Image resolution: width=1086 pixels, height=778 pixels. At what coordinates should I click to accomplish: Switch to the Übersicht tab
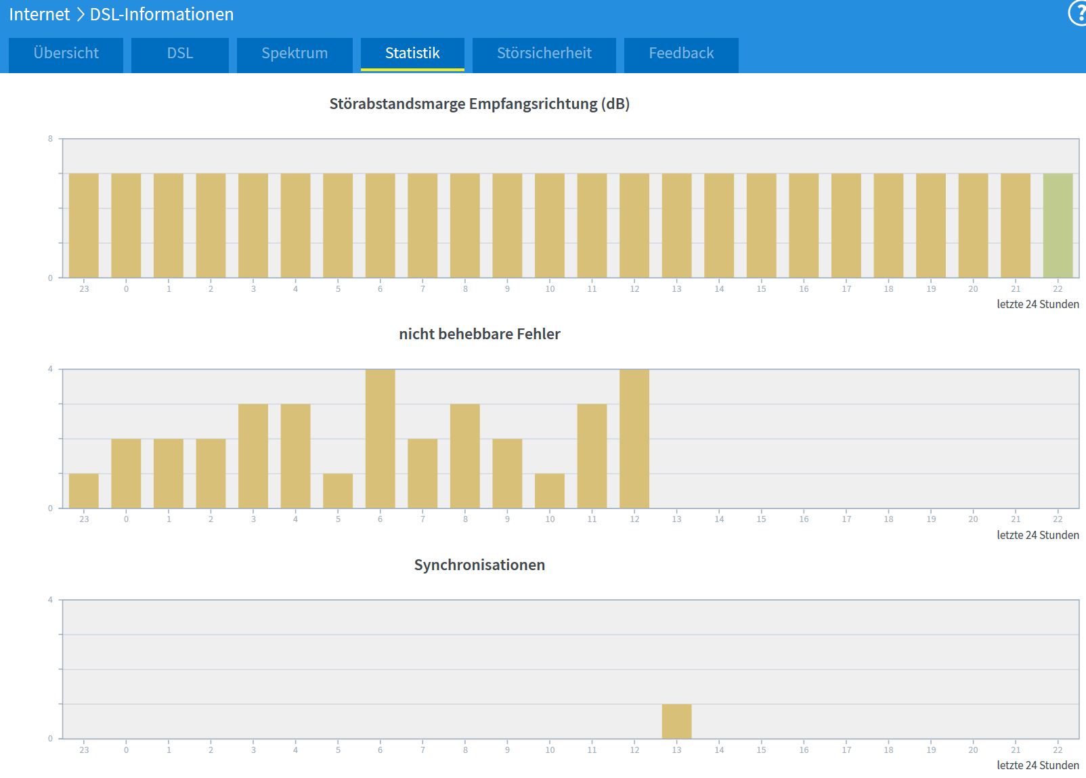66,54
